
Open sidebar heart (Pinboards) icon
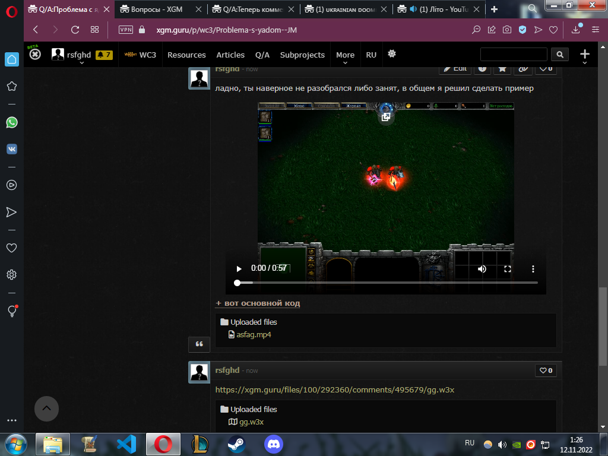point(12,248)
